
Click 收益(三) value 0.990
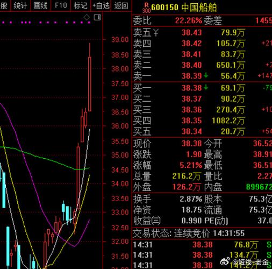[191, 221]
